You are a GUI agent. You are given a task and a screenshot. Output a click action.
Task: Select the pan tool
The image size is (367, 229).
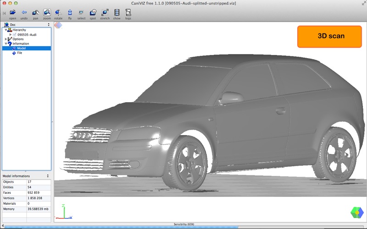click(x=36, y=15)
